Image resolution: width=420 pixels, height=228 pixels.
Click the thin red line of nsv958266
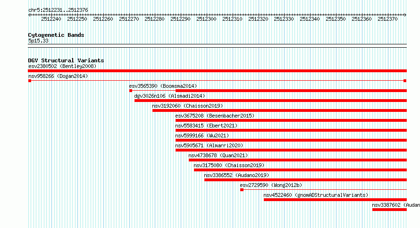click(x=217, y=81)
